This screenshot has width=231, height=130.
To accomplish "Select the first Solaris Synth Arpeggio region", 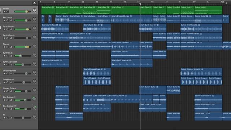I will [x=55, y=63].
